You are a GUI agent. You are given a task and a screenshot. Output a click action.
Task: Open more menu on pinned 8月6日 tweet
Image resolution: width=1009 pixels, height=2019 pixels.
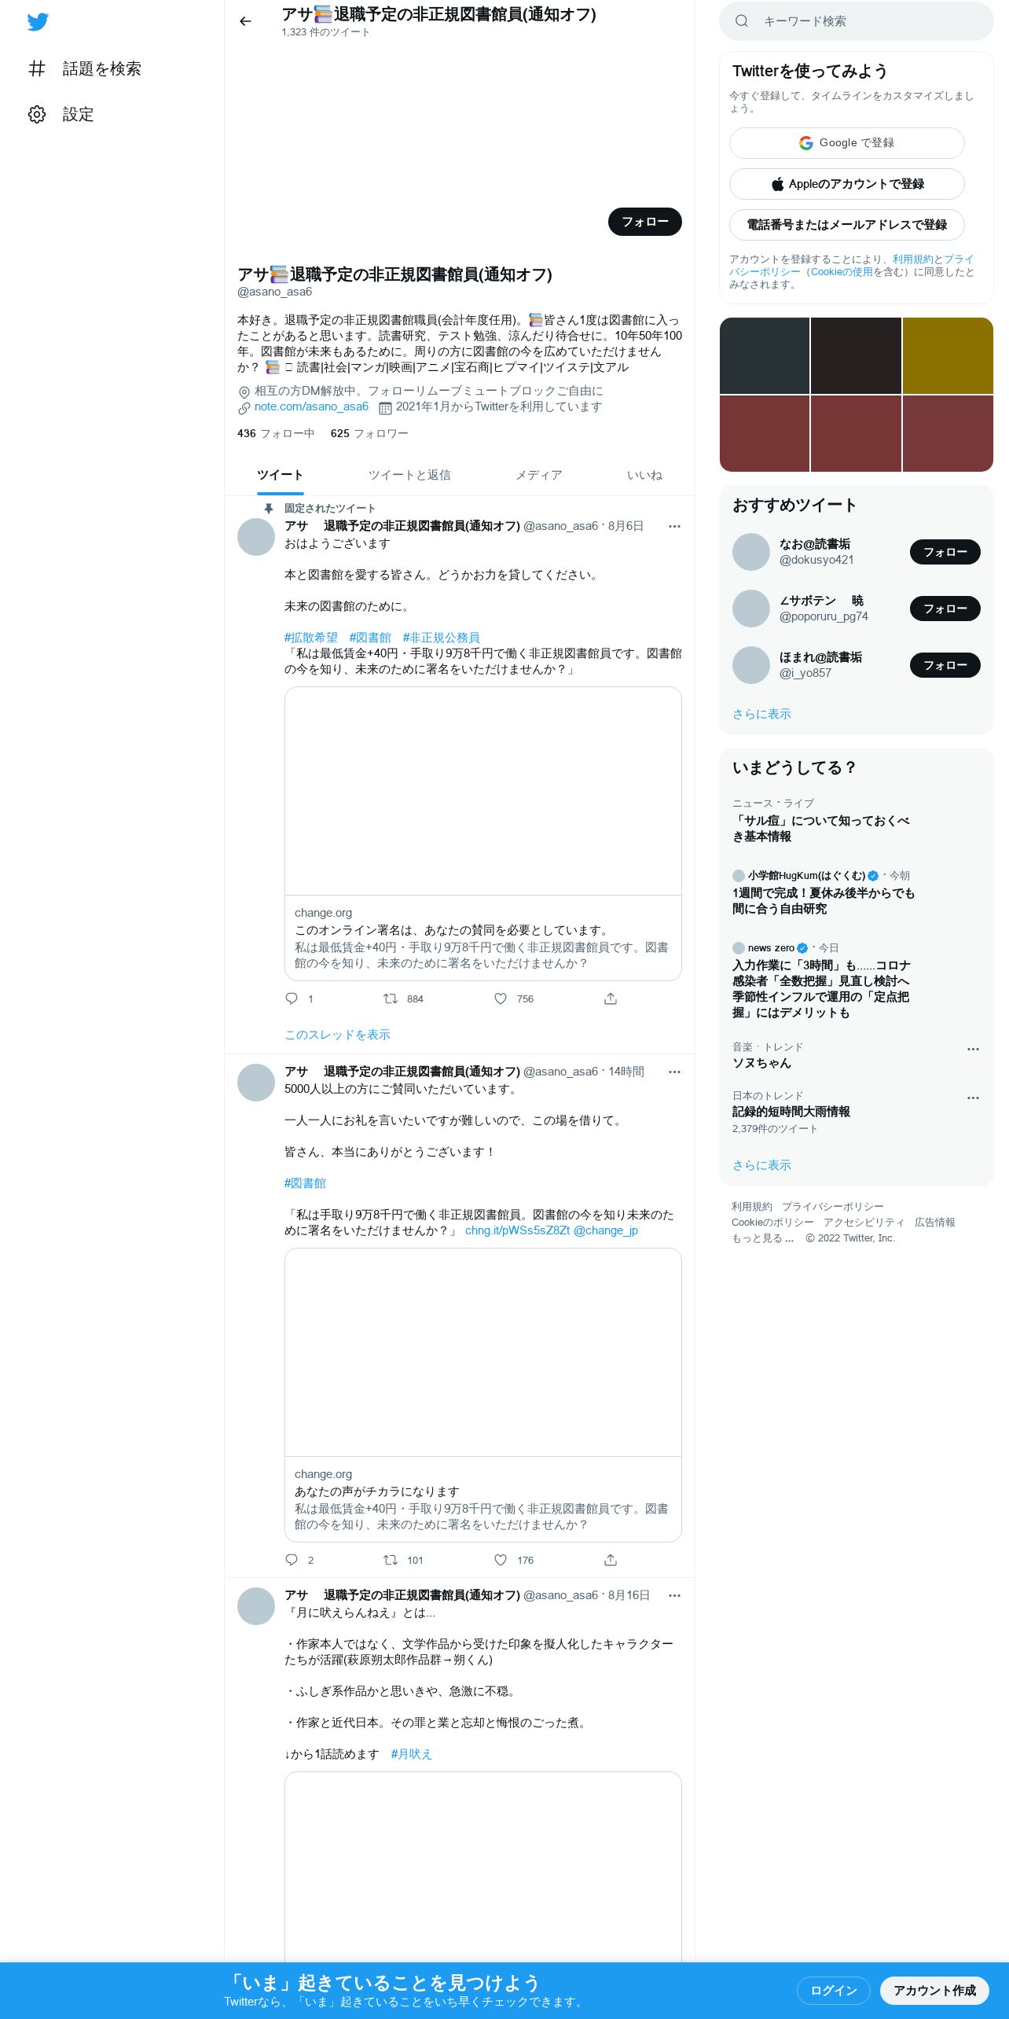point(674,526)
